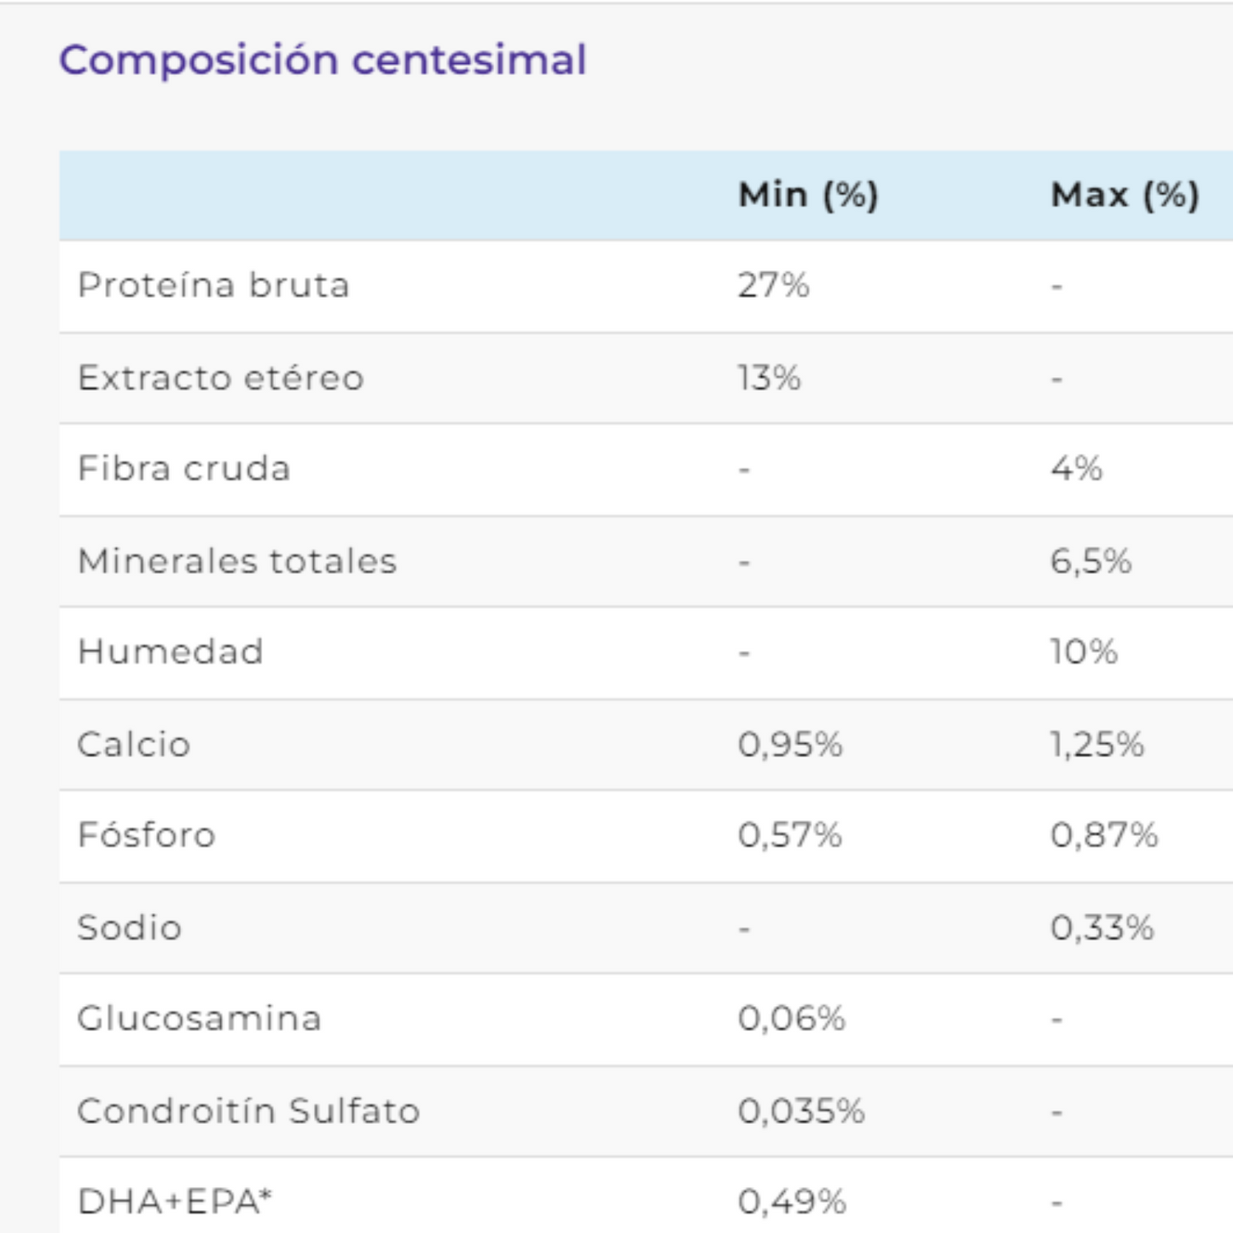Viewport: 1233px width, 1233px height.
Task: Select the Humedad row label
Action: click(x=170, y=652)
